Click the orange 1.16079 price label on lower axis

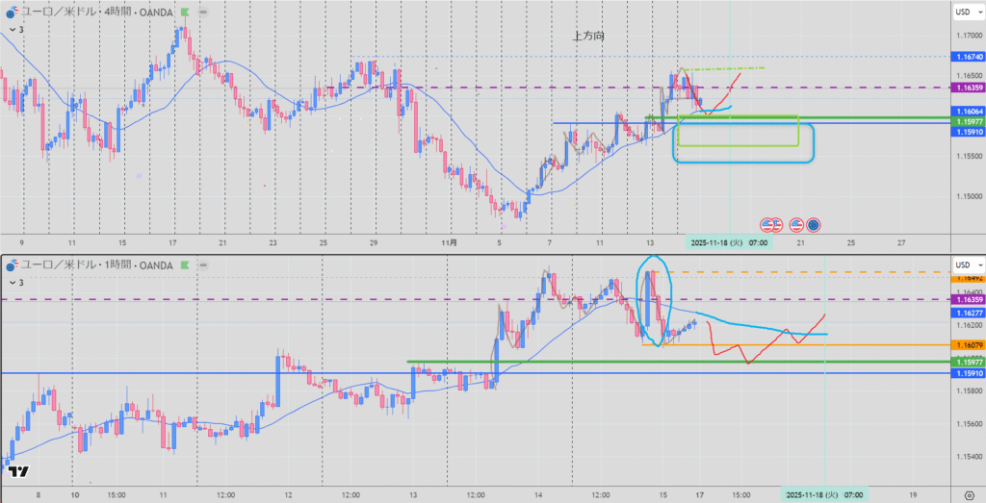(965, 345)
